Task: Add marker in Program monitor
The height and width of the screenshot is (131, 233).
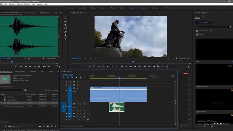Action: pos(107,67)
